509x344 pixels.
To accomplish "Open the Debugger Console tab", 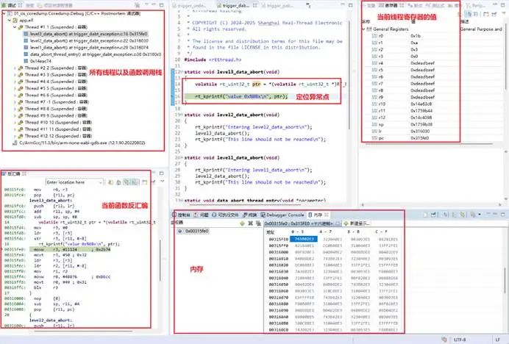I will pyautogui.click(x=282, y=215).
